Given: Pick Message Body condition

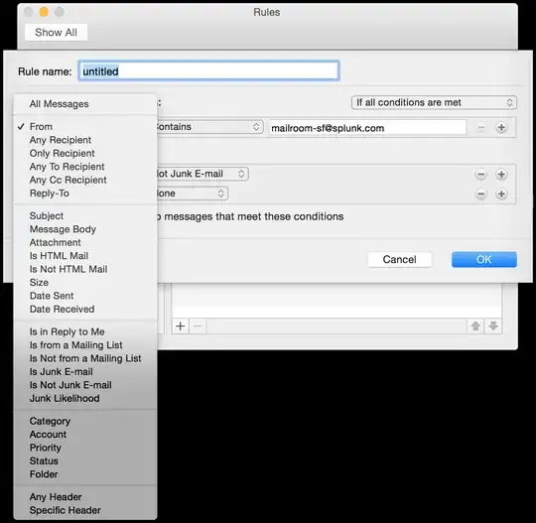Looking at the screenshot, I should coord(85,229).
